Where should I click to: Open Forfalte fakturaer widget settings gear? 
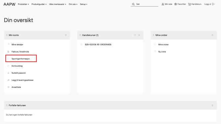coord(212,105)
